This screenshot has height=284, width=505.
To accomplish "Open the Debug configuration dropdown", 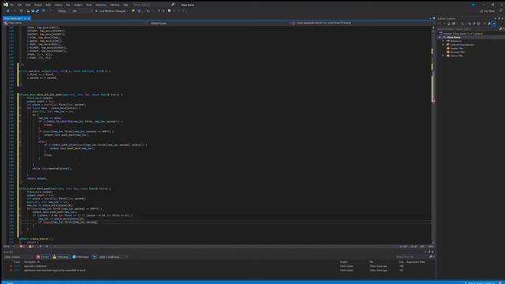I will coord(63,11).
